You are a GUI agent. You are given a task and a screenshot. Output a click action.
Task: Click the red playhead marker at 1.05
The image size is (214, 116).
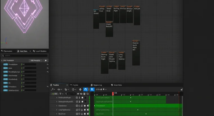(x=113, y=94)
